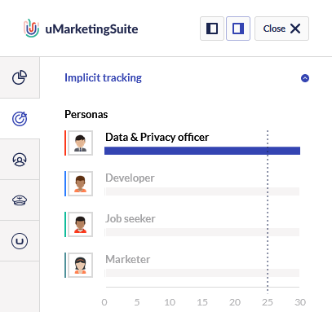Click the Personas heading
Image resolution: width=332 pixels, height=312 pixels.
(x=86, y=114)
